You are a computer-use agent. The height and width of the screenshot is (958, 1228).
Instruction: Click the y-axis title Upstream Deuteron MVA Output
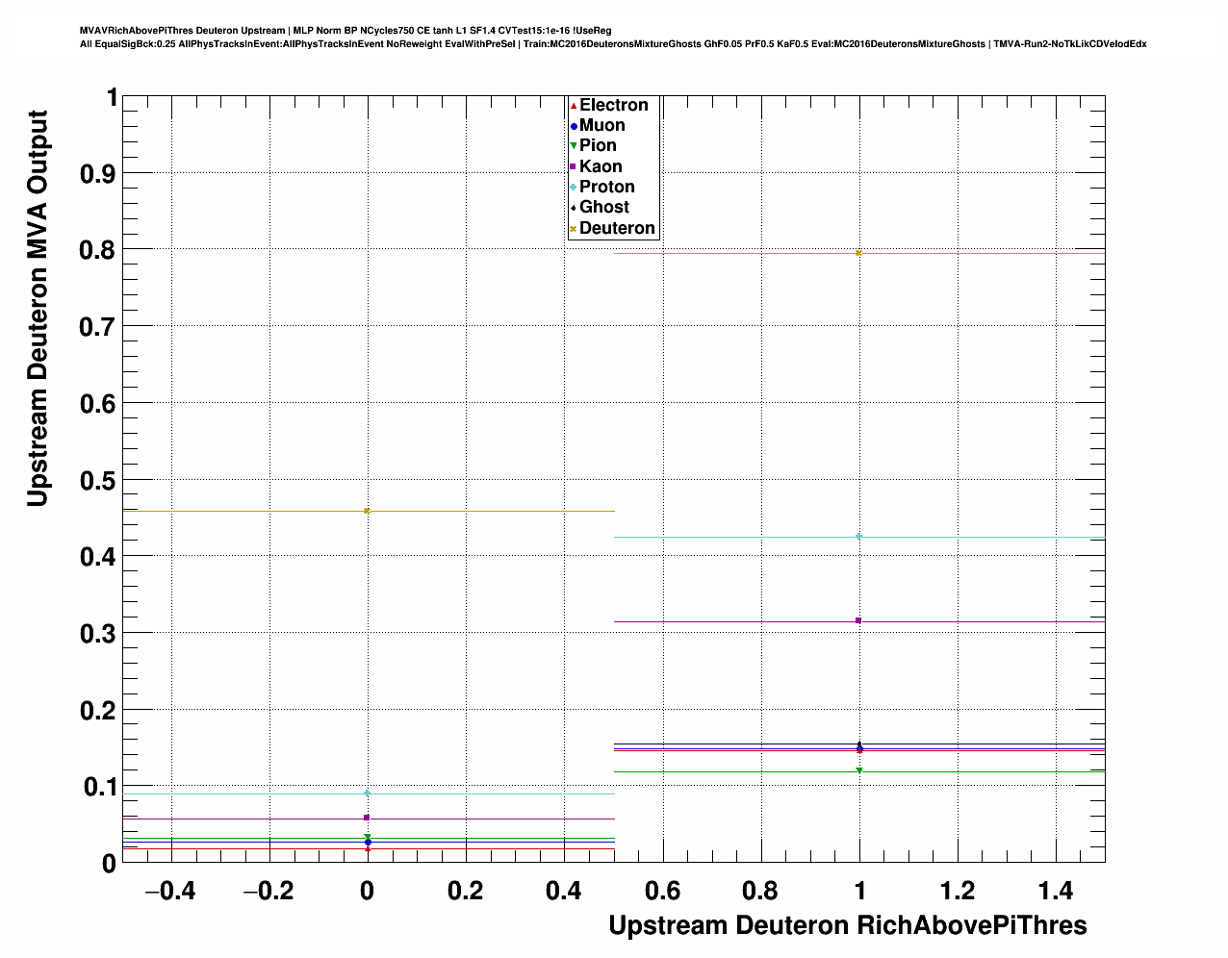(38, 308)
